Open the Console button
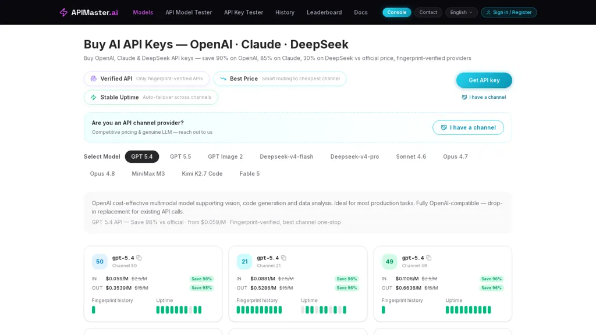The height and width of the screenshot is (335, 596). [396, 12]
